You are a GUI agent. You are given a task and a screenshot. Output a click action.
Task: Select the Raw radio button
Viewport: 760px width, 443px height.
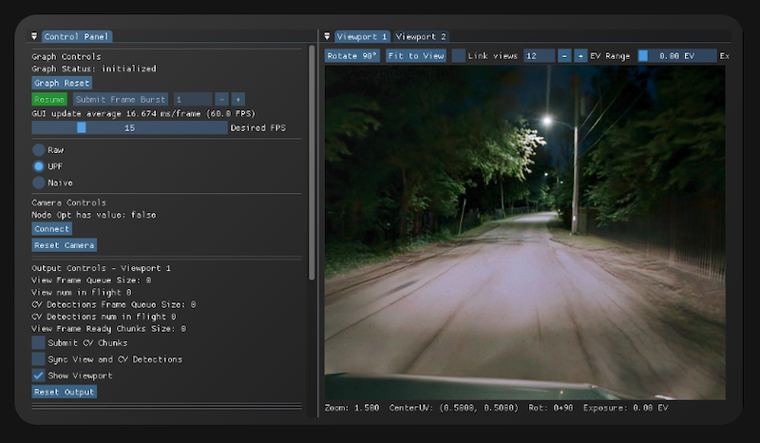click(39, 150)
